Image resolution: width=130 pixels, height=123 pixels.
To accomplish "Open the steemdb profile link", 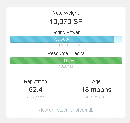I will 85,110.
